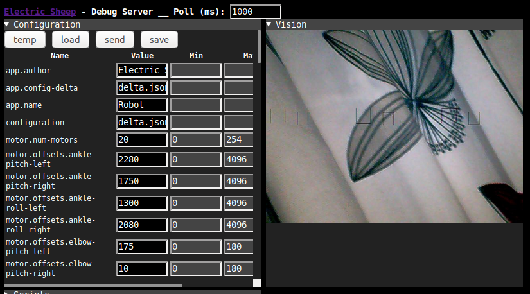Edit the configuration value field
Screen dimensions: 530x294
(x=142, y=122)
